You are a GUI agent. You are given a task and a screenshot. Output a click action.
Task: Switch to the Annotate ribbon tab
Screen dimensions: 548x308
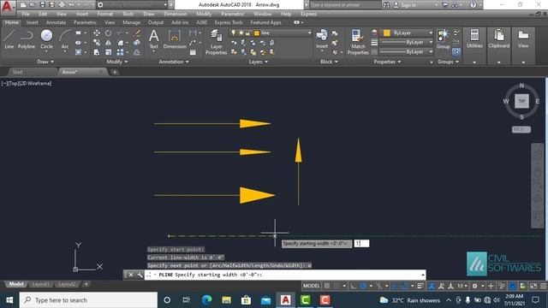point(56,22)
